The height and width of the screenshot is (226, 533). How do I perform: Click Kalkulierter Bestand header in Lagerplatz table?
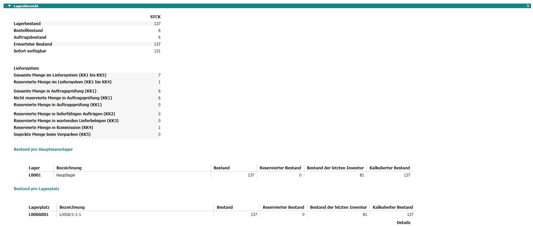click(392, 207)
